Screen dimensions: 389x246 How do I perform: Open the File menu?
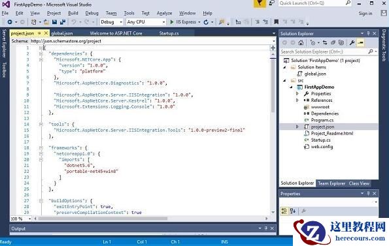pyautogui.click(x=5, y=13)
